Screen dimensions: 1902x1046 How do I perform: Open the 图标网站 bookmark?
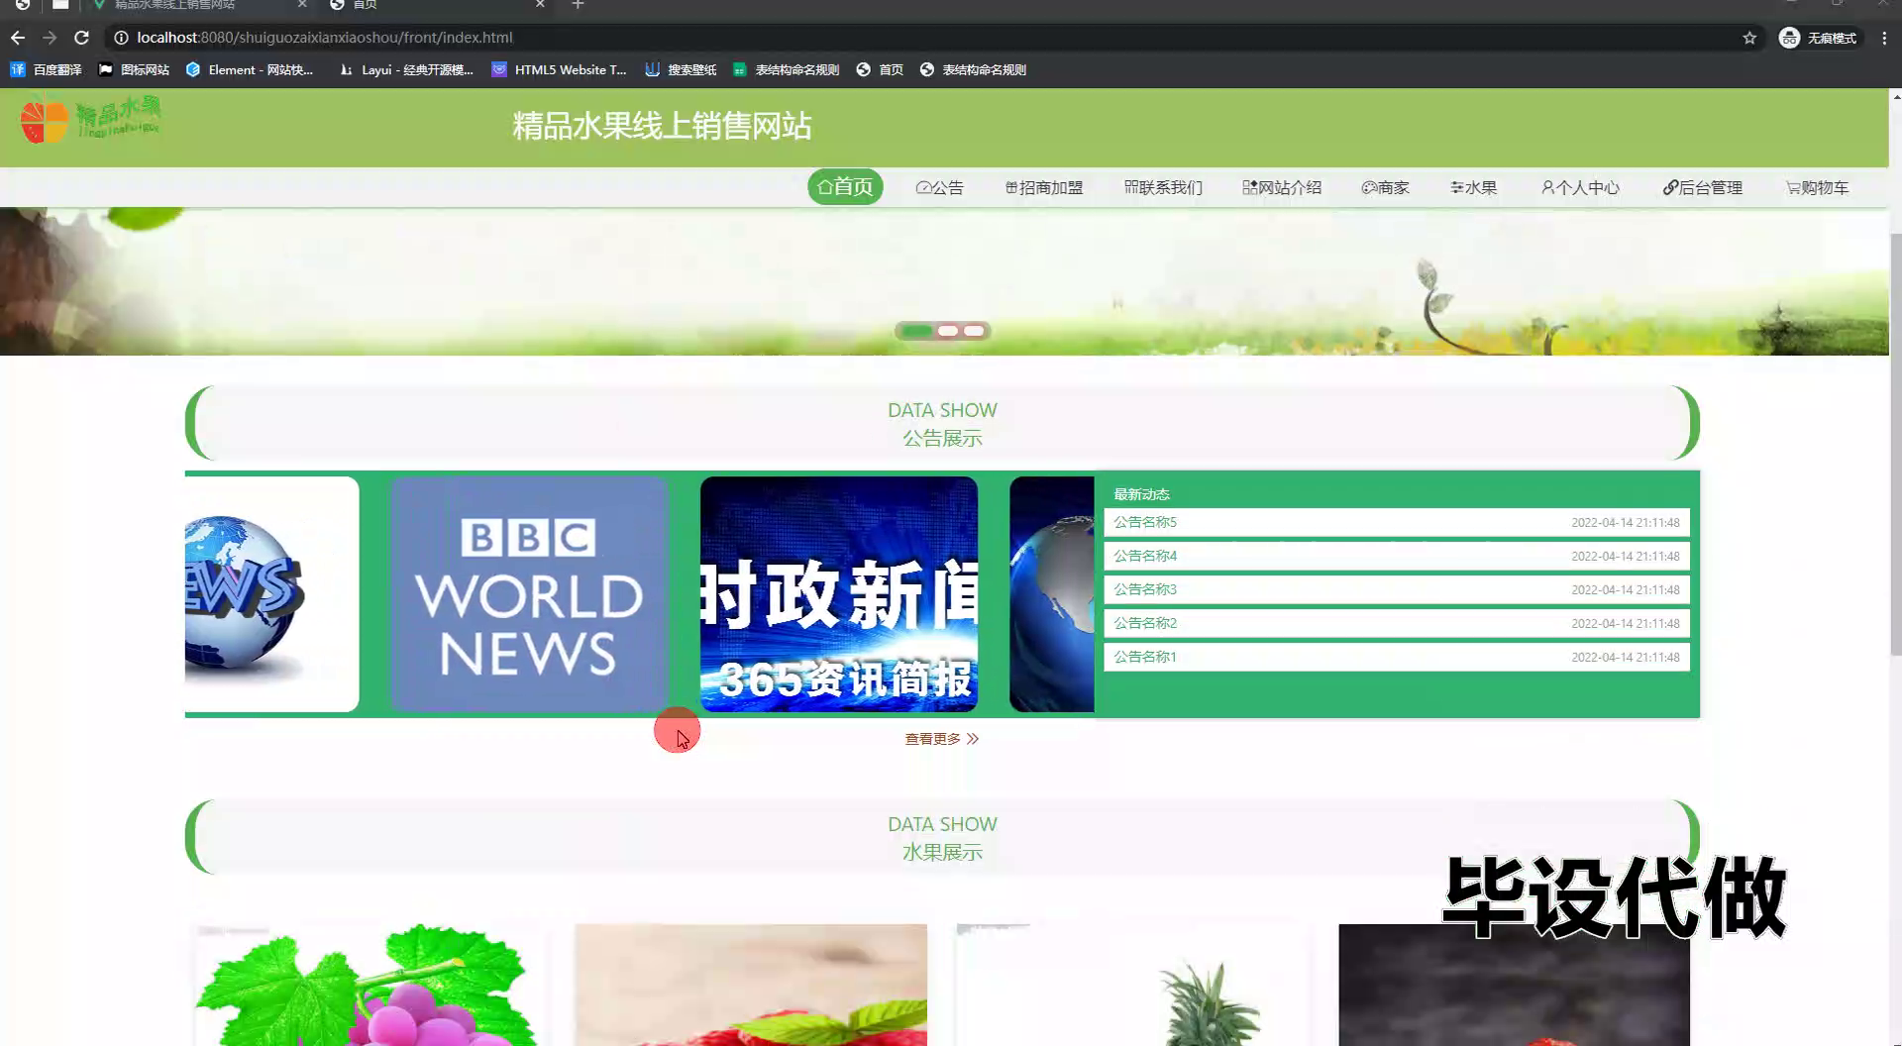[x=134, y=69]
